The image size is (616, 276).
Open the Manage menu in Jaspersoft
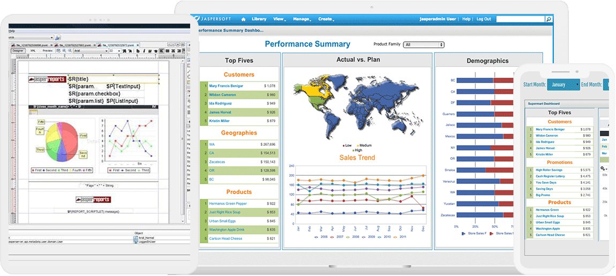pos(302,19)
